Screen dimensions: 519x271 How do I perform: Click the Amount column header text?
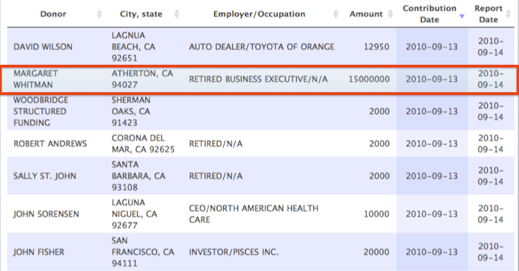(x=365, y=14)
